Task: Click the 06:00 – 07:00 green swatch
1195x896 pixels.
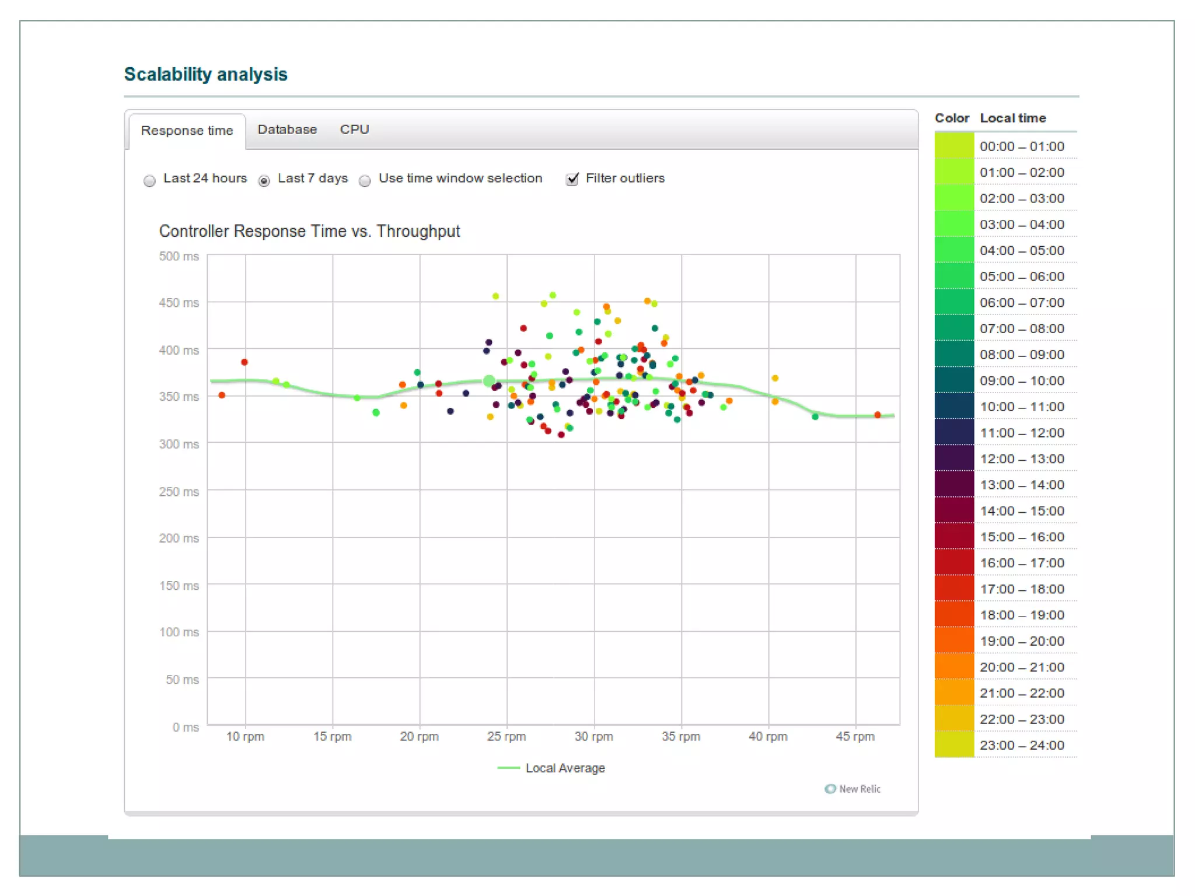Action: [x=954, y=302]
